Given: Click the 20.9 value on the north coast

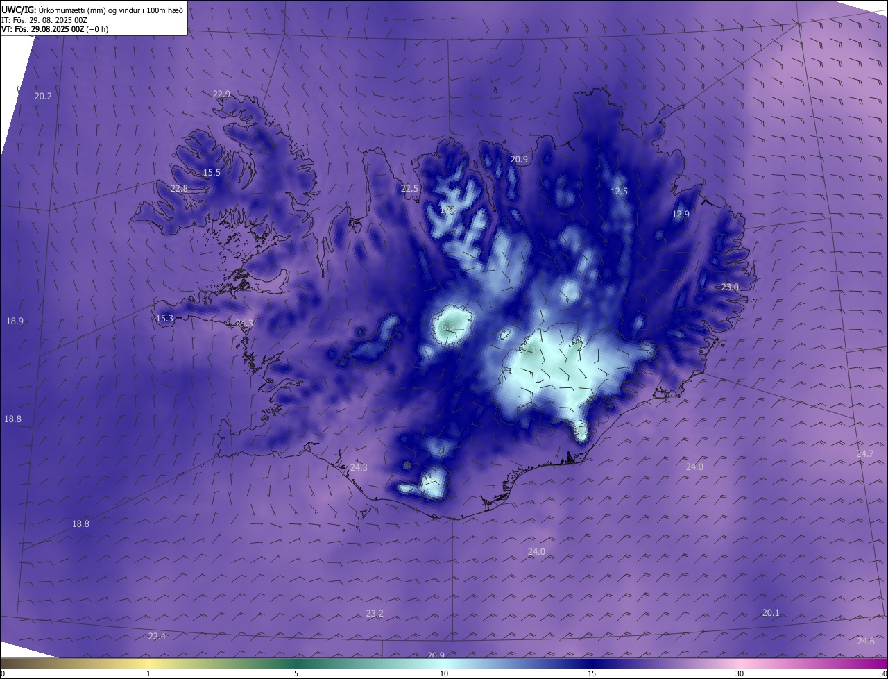Looking at the screenshot, I should pos(519,159).
